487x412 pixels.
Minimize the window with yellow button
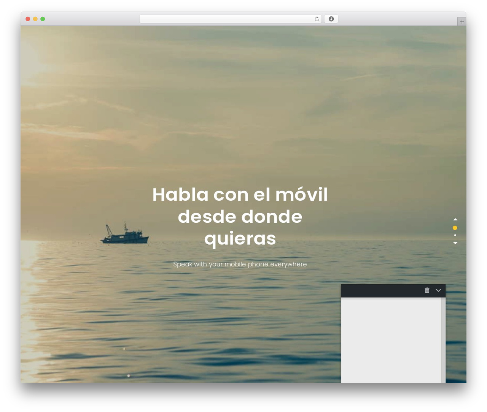click(x=35, y=19)
